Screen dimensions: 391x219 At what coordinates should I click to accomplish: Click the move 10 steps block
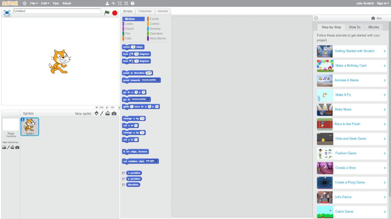tap(133, 47)
